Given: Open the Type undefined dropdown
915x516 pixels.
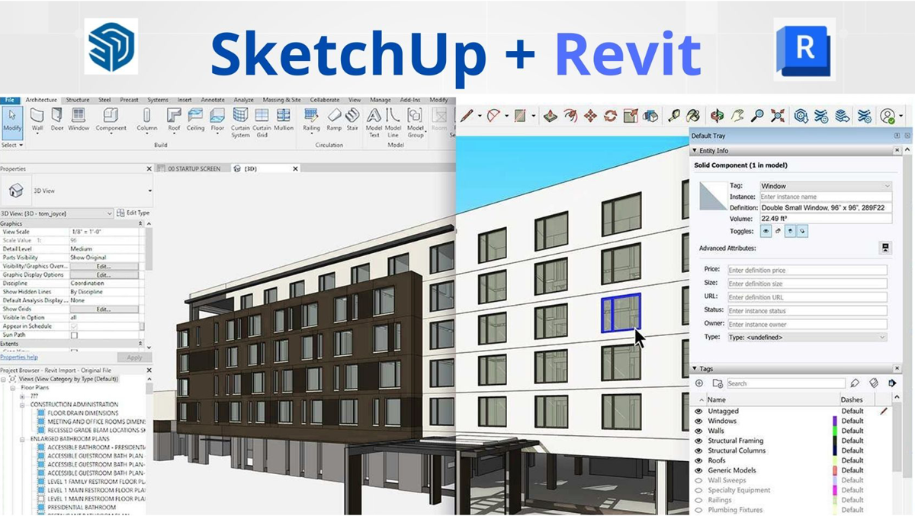Looking at the screenshot, I should click(807, 337).
